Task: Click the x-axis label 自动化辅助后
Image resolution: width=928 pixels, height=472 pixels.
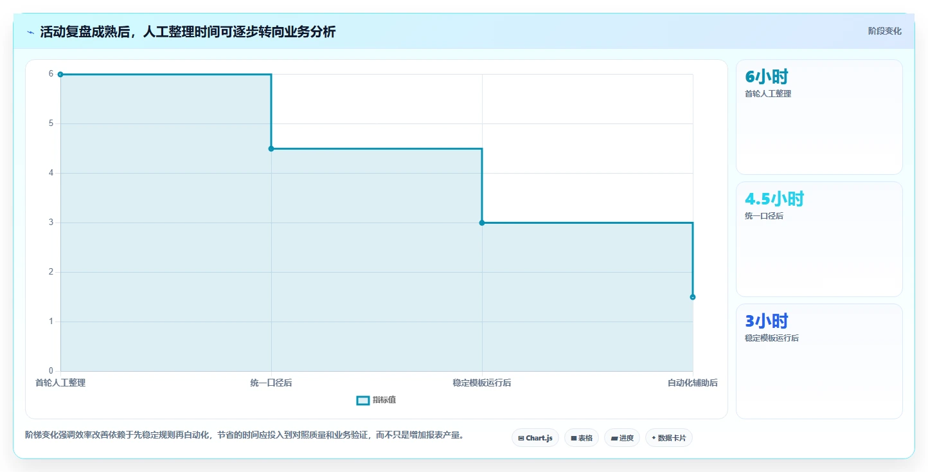Action: pyautogui.click(x=693, y=383)
